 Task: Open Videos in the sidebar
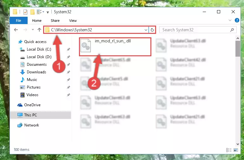coord(32,95)
